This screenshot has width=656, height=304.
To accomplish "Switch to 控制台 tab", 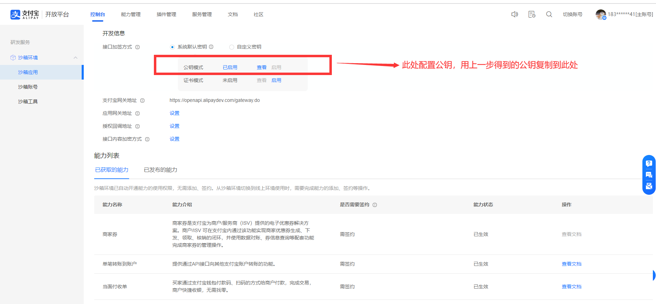I will [x=98, y=14].
